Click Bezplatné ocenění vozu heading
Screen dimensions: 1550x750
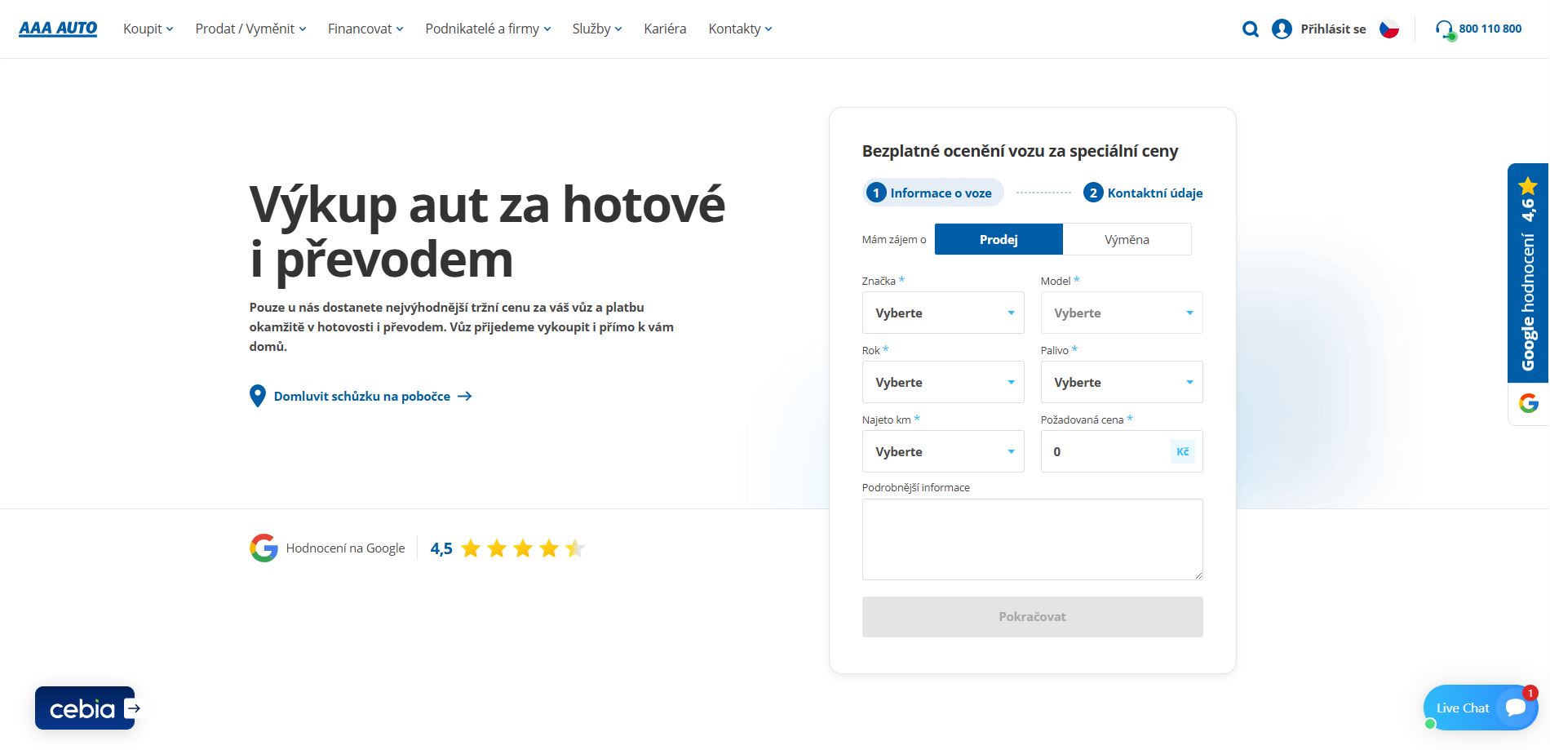point(1020,151)
